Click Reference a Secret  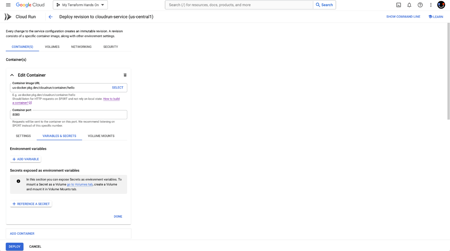pyautogui.click(x=31, y=204)
